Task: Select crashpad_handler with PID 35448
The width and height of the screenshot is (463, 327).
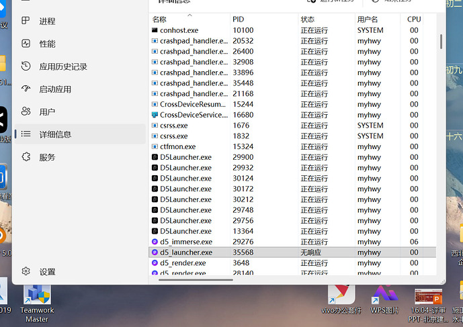Action: 292,83
